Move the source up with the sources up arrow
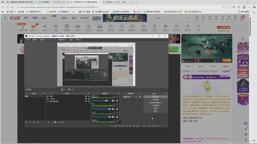This screenshot has width=257, height=144. click(x=59, y=122)
